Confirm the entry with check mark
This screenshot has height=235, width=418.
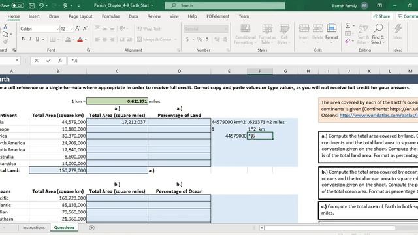[x=48, y=61]
